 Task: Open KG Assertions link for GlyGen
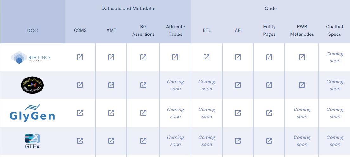pyautogui.click(x=143, y=113)
